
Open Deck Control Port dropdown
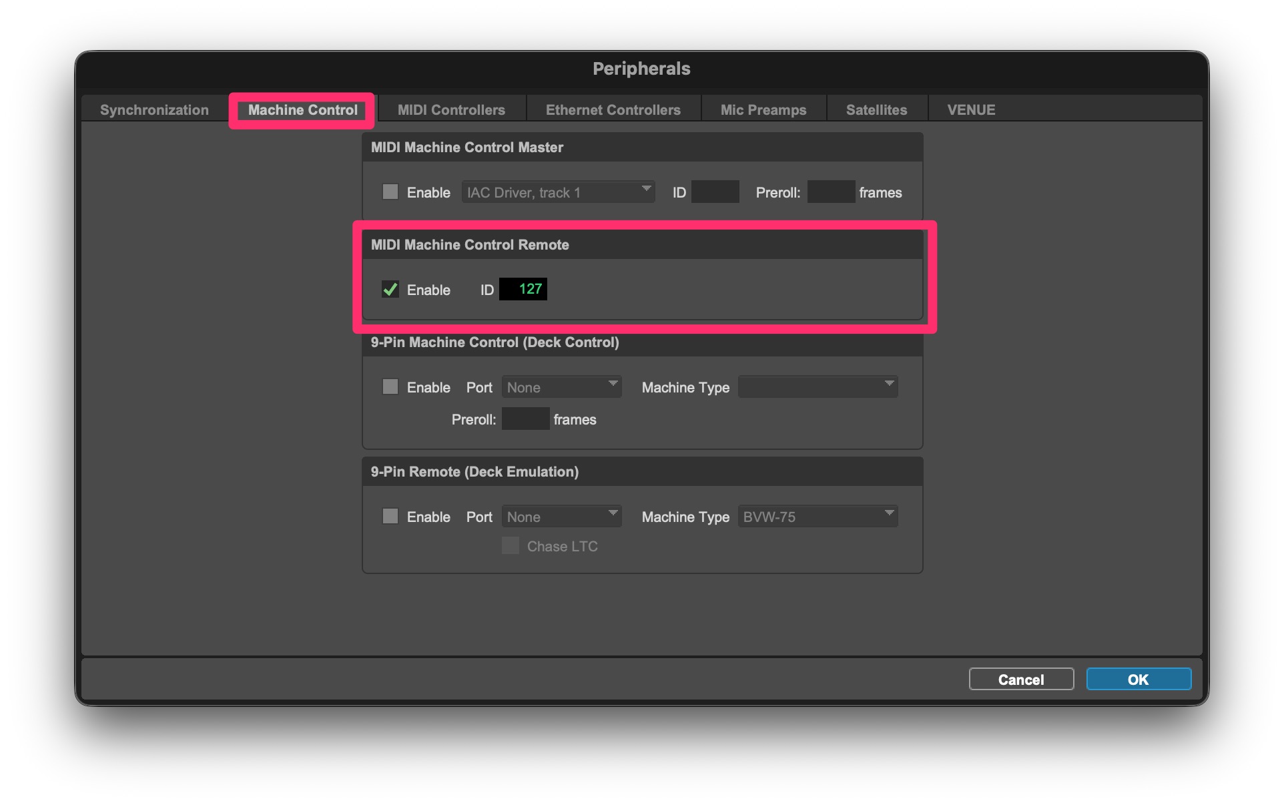(x=561, y=387)
